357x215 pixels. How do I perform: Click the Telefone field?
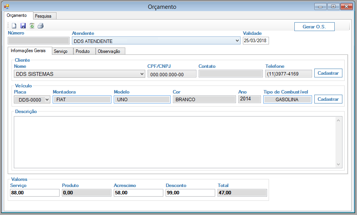pyautogui.click(x=289, y=74)
